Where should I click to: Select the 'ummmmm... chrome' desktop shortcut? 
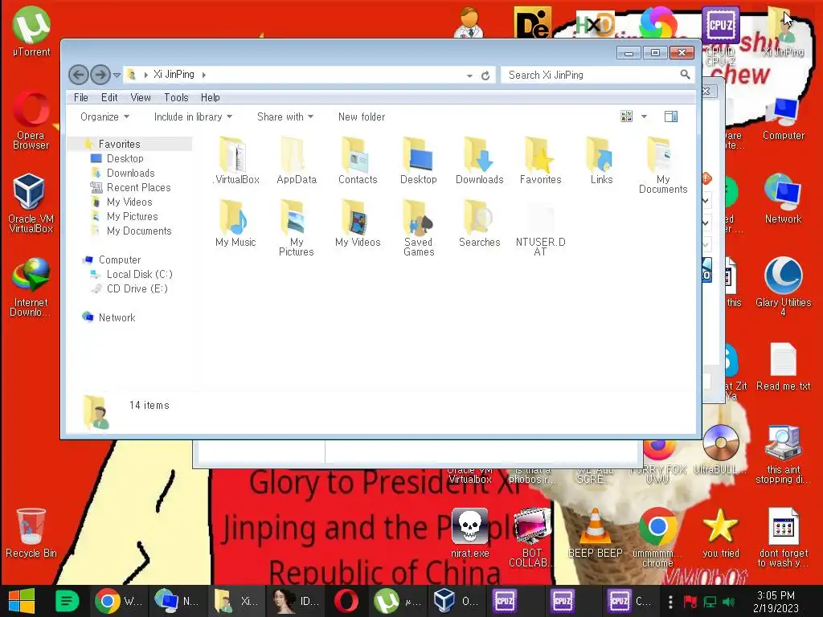tap(657, 537)
